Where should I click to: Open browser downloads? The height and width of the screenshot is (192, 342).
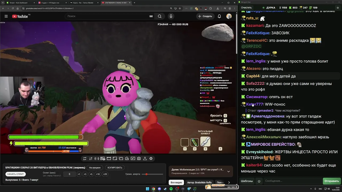(x=218, y=8)
